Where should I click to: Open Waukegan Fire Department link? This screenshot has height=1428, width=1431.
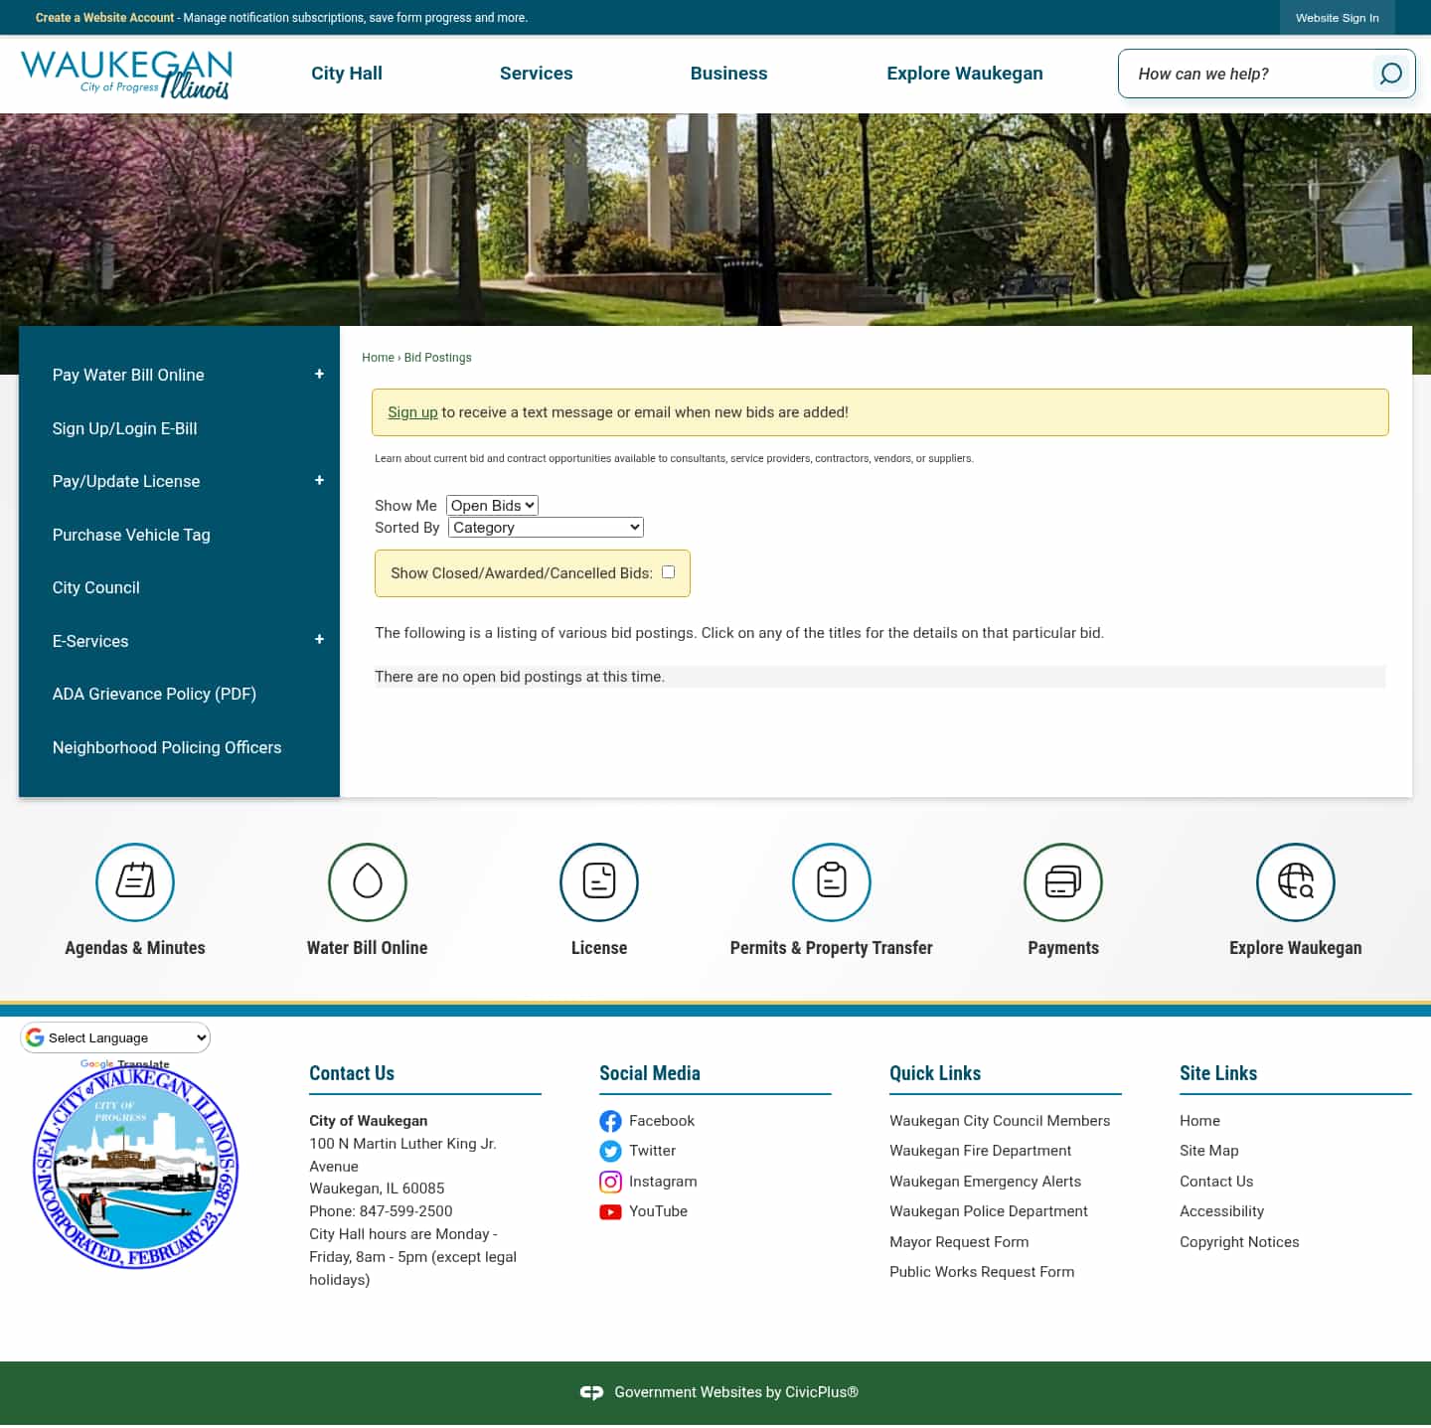pyautogui.click(x=981, y=1151)
